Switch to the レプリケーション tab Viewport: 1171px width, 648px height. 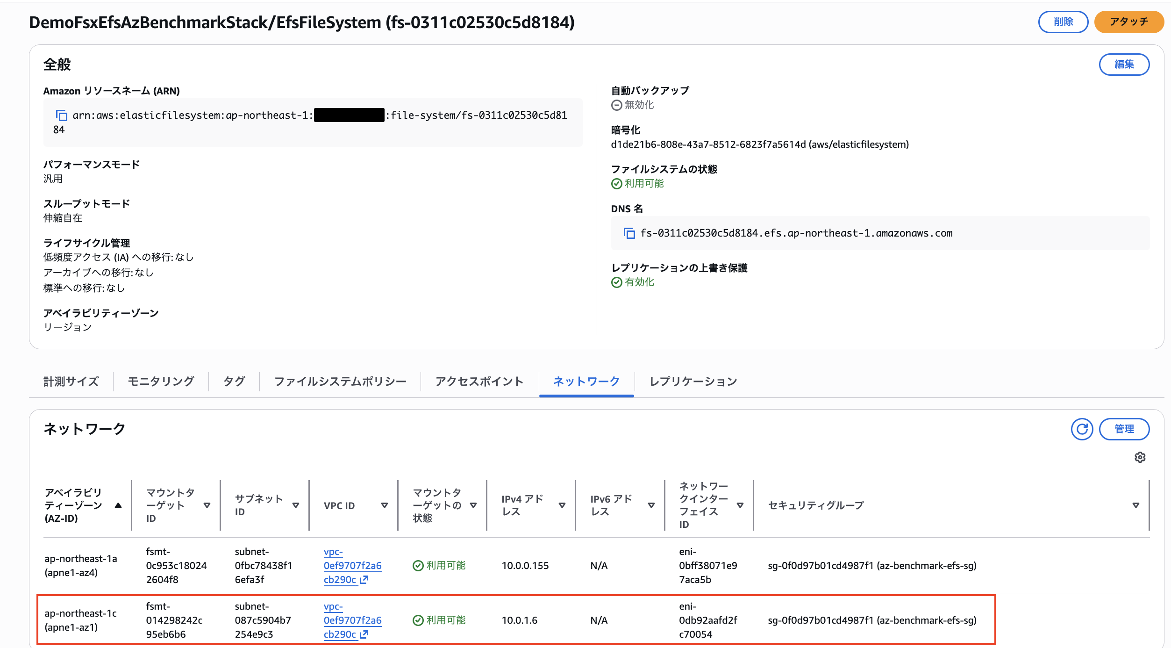click(693, 382)
